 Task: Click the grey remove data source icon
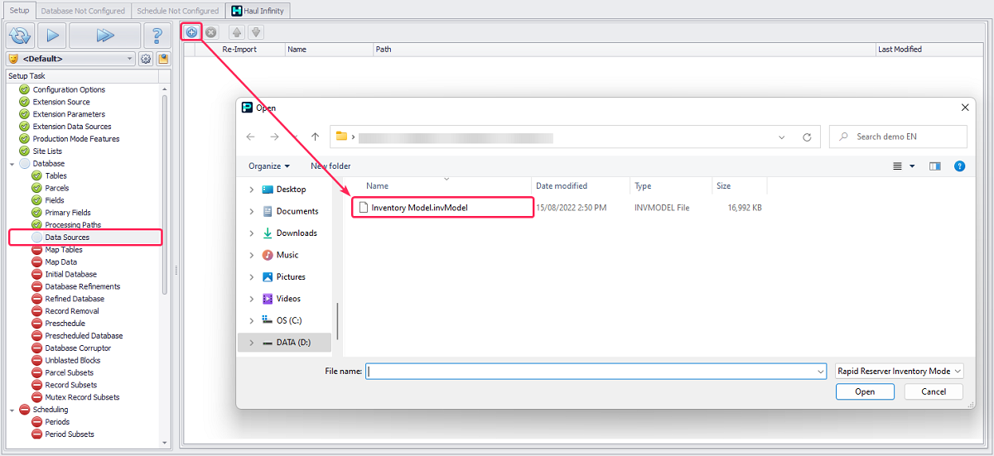(x=211, y=32)
